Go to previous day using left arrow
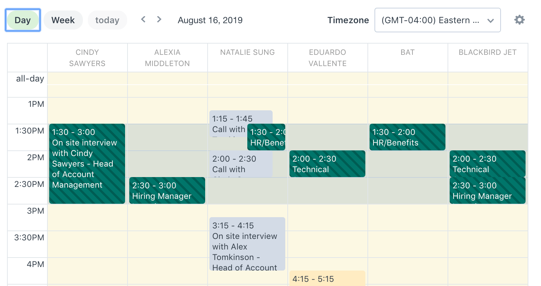The image size is (541, 286). coord(143,19)
